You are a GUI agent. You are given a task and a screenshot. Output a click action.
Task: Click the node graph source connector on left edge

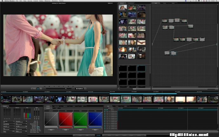coord(152,44)
